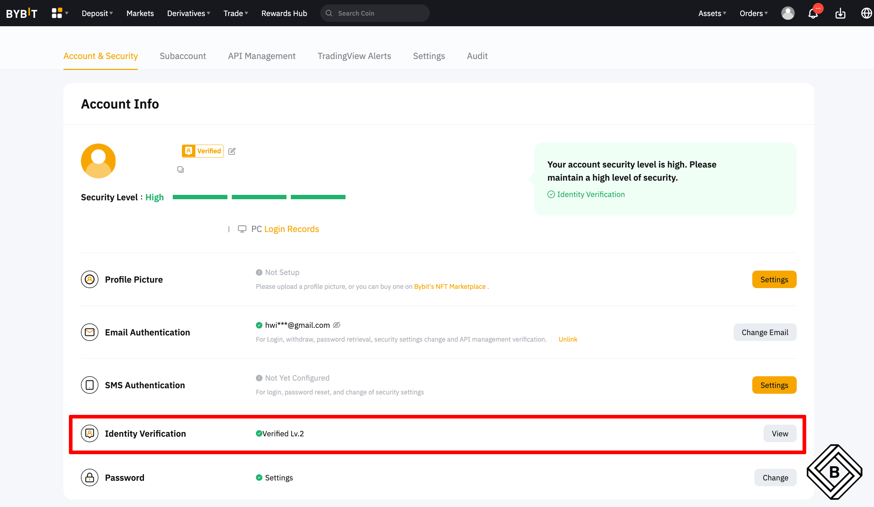Click the edit nickname pencil icon

(x=232, y=151)
